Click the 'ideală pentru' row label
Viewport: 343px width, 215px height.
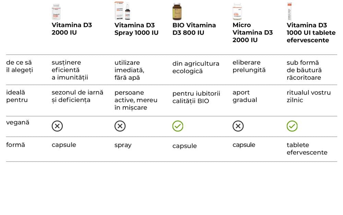[x=17, y=96]
